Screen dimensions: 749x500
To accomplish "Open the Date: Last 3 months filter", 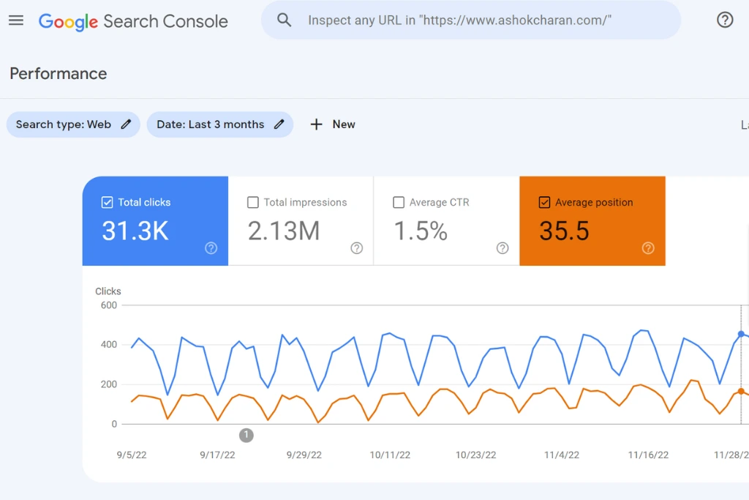I will [x=210, y=124].
